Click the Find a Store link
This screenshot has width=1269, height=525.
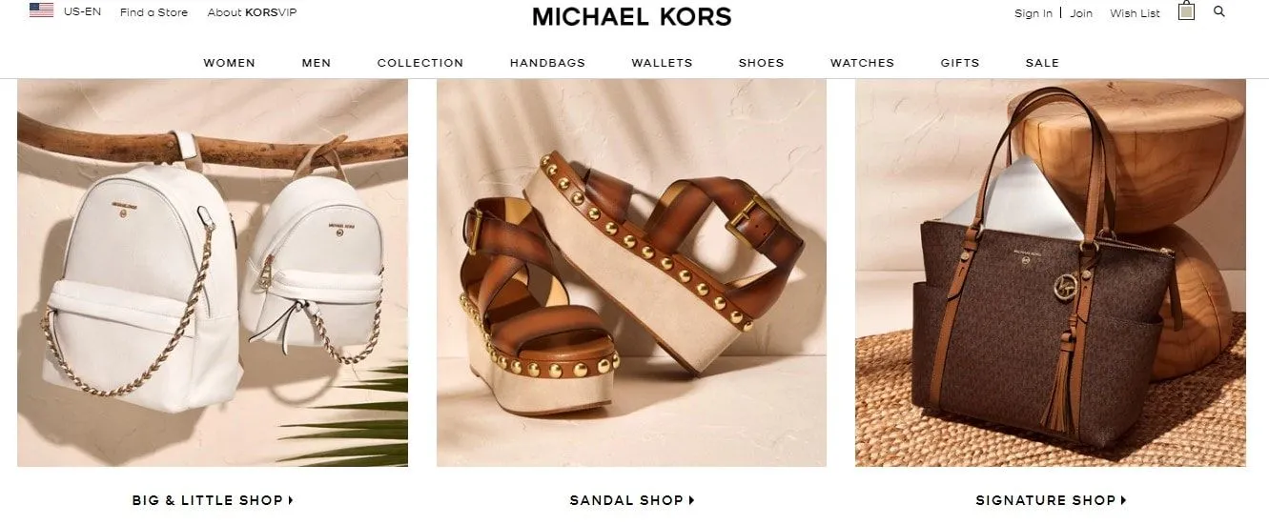click(154, 12)
